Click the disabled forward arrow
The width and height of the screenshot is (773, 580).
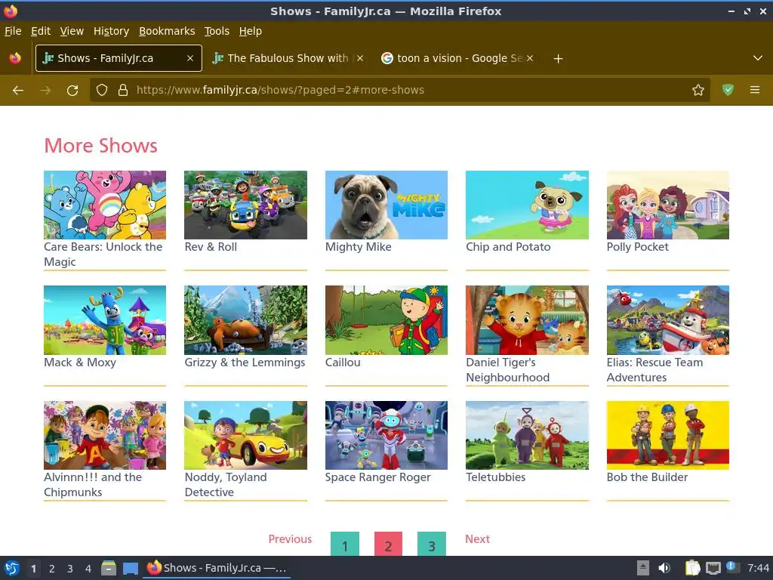45,91
